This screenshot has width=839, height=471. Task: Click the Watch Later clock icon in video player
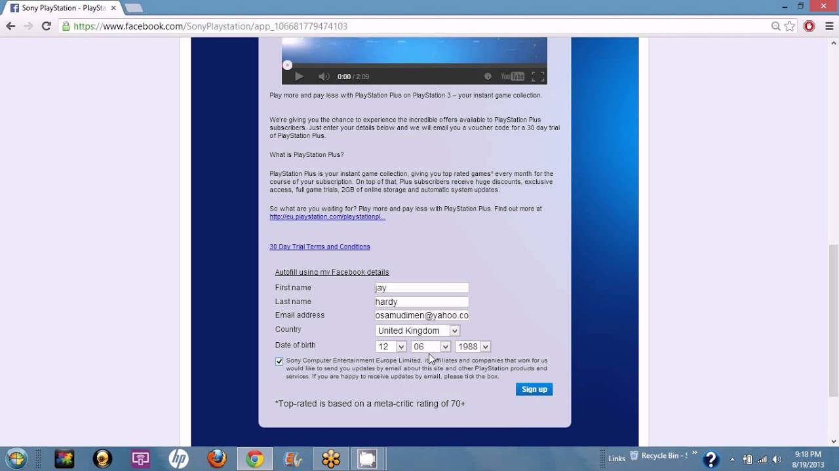tap(488, 77)
